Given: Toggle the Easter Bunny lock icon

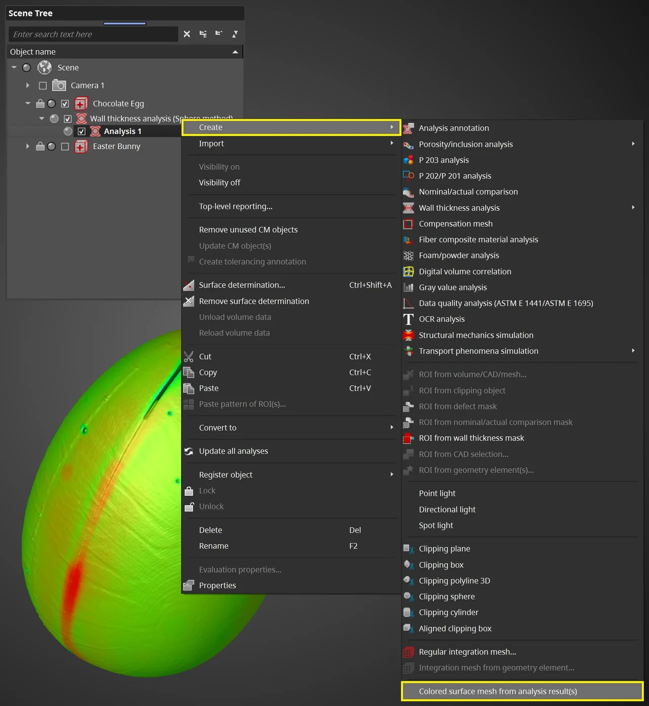Looking at the screenshot, I should tap(40, 146).
